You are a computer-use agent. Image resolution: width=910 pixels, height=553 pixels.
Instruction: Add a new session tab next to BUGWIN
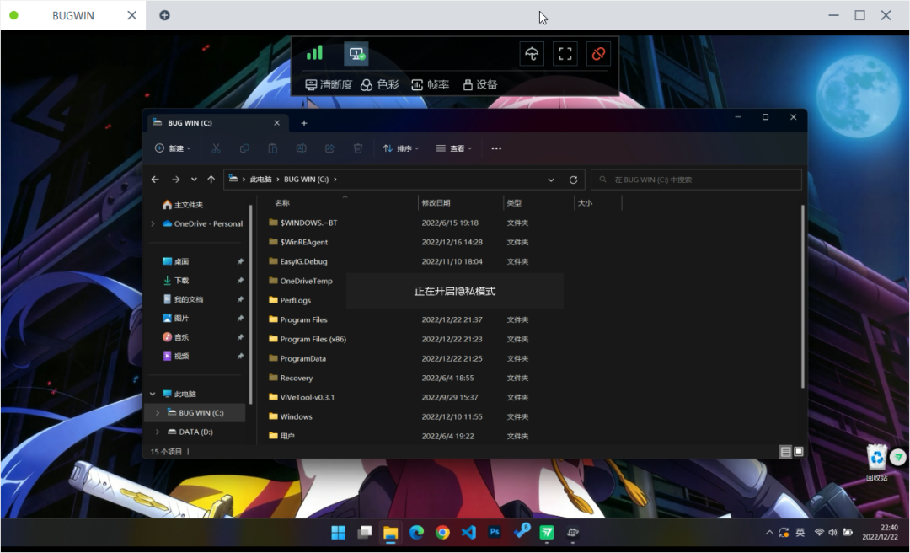click(x=164, y=15)
